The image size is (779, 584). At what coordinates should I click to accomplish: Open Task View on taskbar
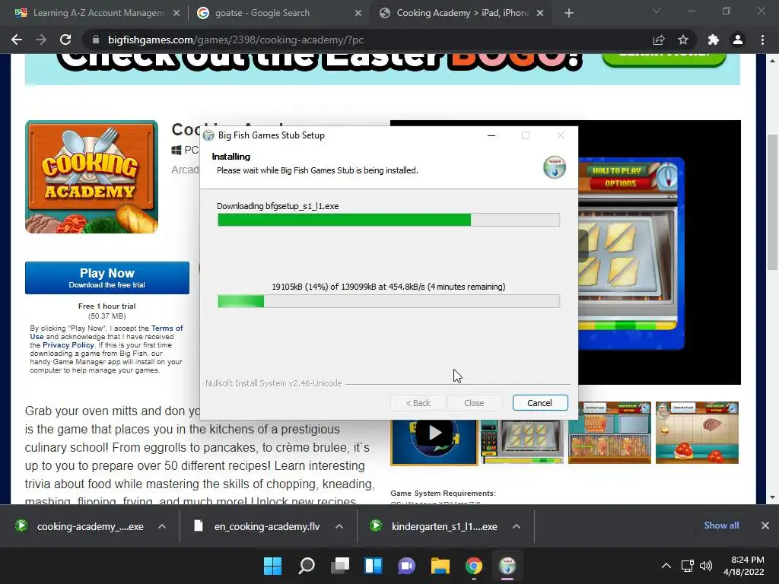point(340,566)
